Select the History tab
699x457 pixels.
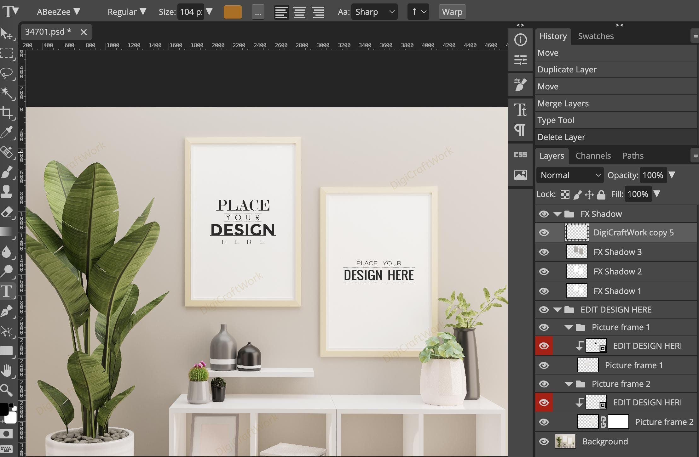pos(553,36)
